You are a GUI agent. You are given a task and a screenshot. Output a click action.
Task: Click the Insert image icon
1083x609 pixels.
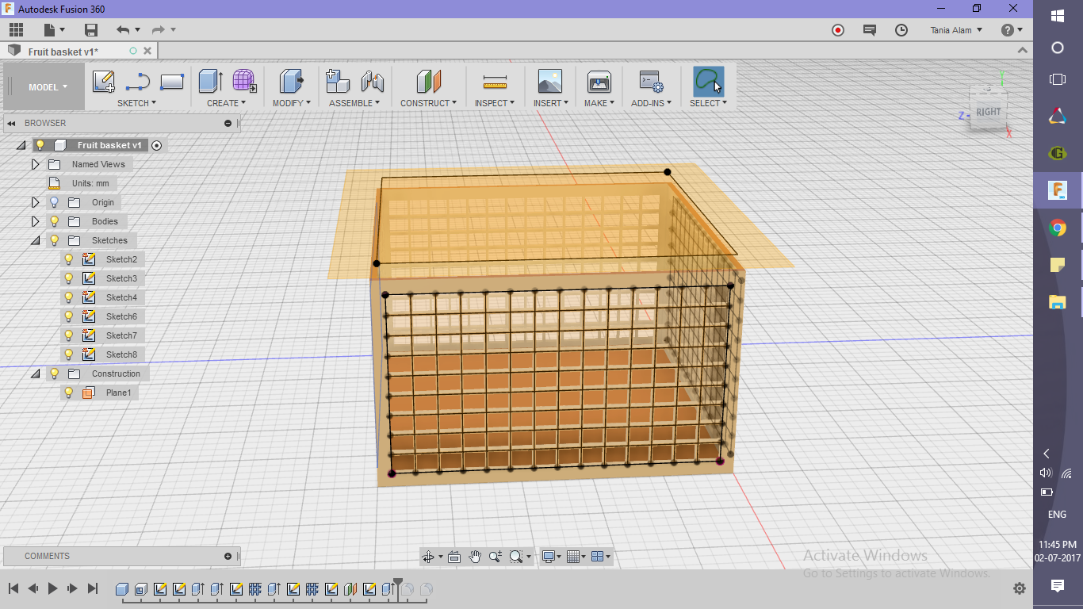[550, 81]
